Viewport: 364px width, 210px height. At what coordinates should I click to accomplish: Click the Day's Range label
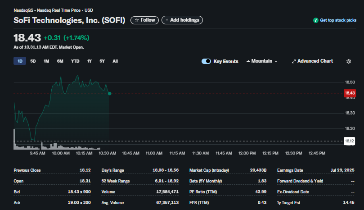pyautogui.click(x=112, y=170)
